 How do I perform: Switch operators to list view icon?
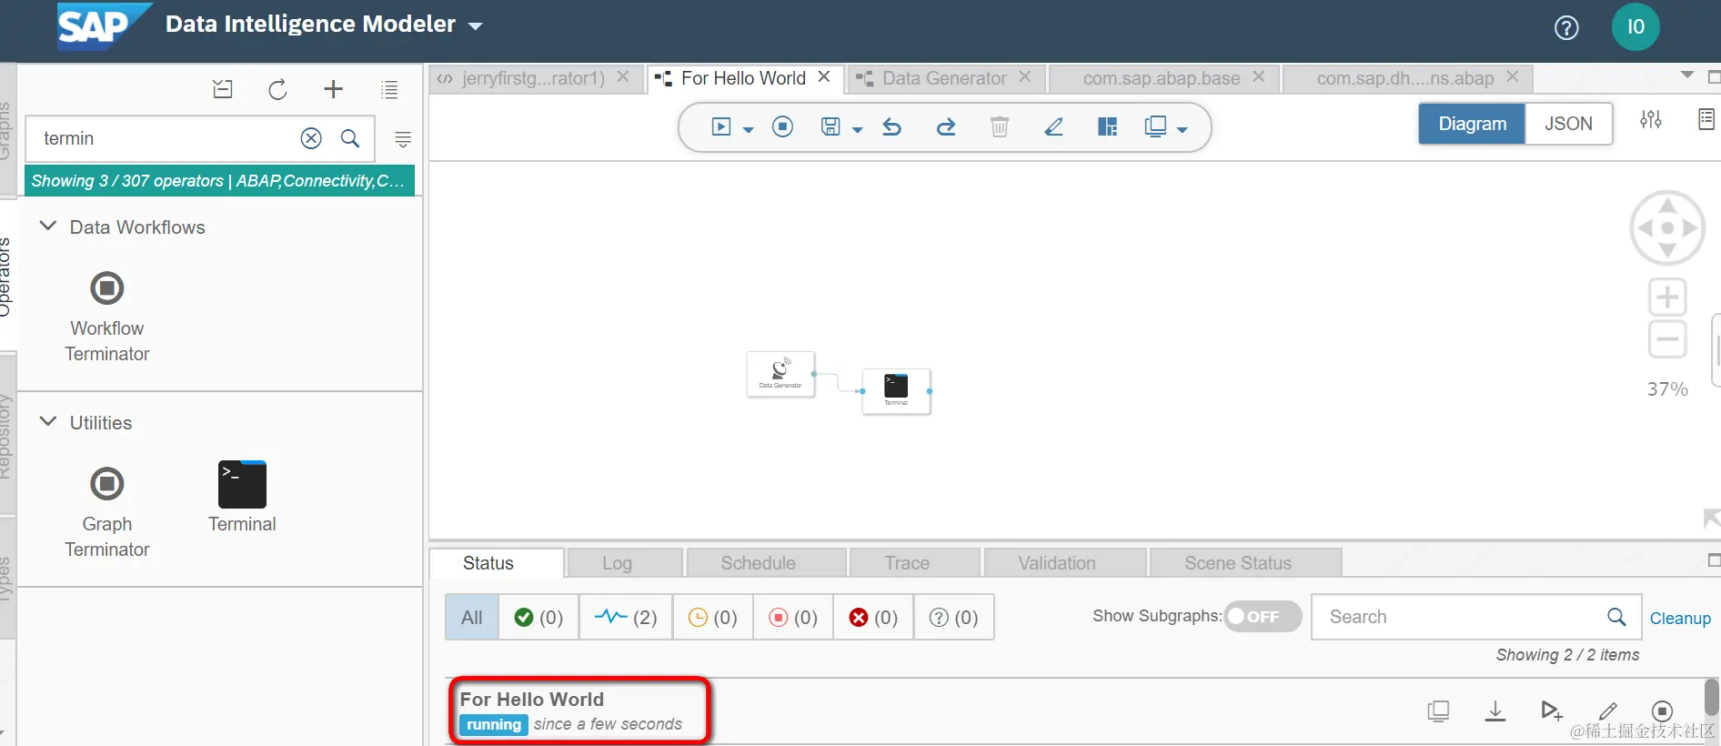click(389, 89)
